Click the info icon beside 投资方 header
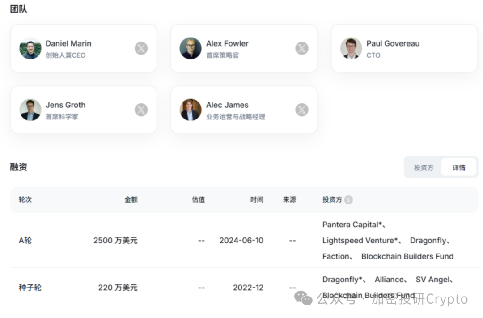This screenshot has width=483, height=318. pyautogui.click(x=348, y=199)
